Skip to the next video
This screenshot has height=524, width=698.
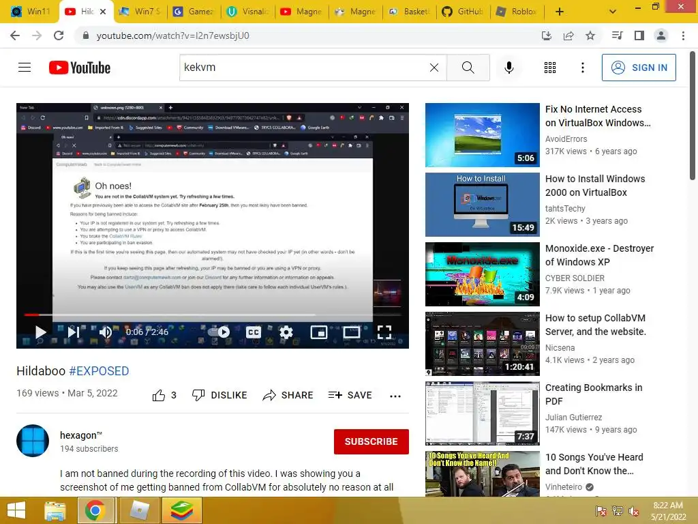coord(74,332)
